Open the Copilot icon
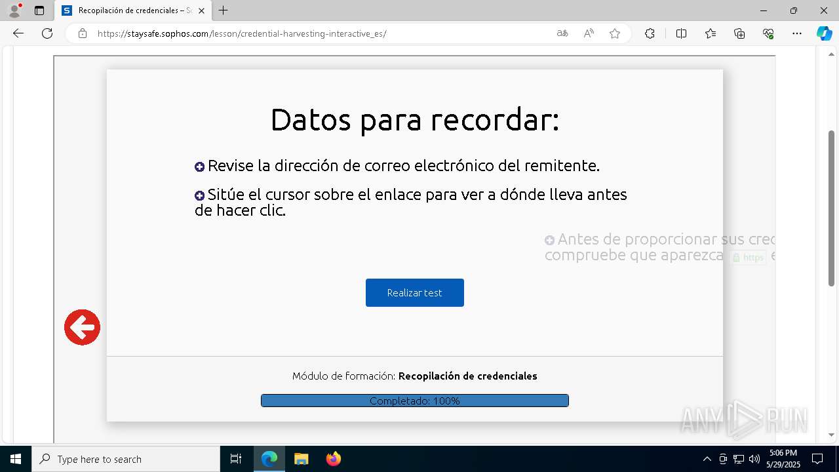Viewport: 839px width, 472px height. point(824,33)
